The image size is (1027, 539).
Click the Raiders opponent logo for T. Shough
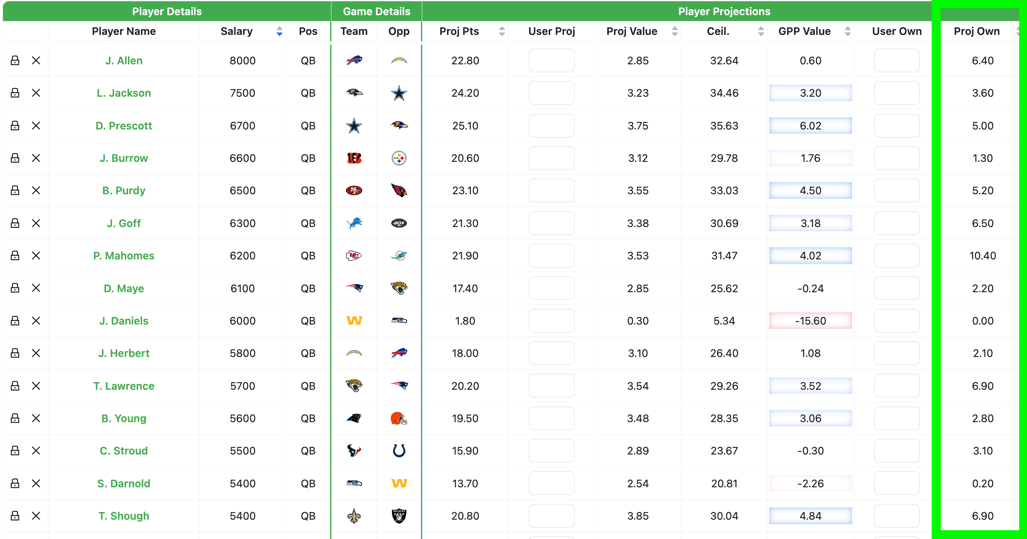399,516
